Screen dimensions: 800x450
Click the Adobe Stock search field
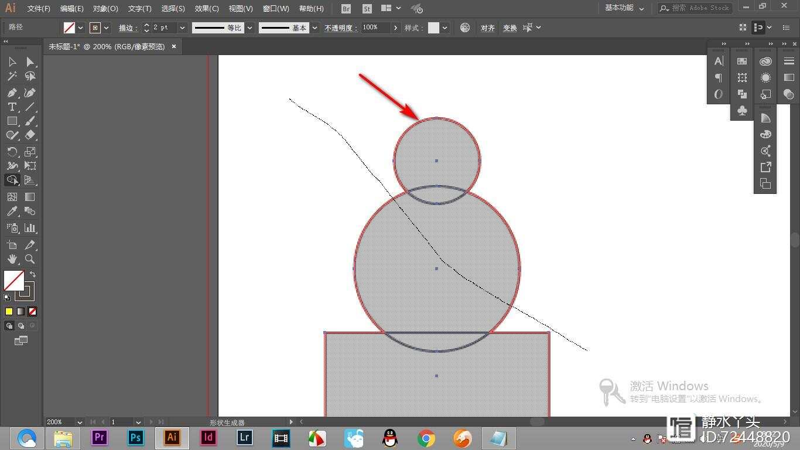click(x=695, y=8)
